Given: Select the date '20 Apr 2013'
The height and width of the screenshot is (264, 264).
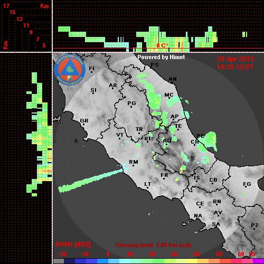Looking at the screenshot, I should pos(235,59).
